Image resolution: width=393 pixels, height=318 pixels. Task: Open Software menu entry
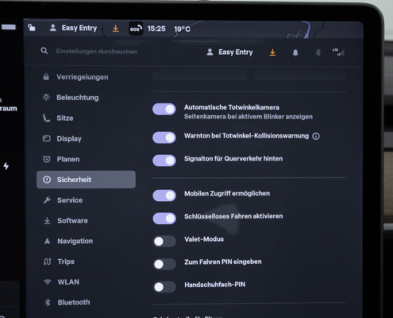point(86,220)
